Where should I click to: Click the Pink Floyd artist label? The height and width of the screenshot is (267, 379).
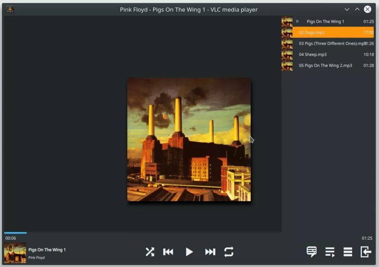(x=37, y=258)
